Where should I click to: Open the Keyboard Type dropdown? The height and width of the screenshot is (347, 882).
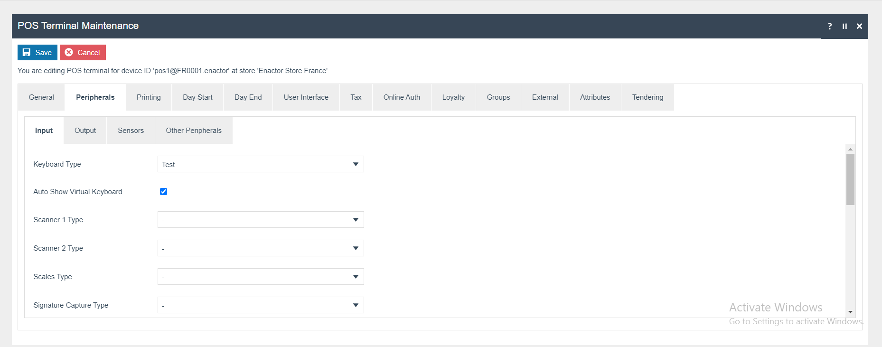click(261, 164)
